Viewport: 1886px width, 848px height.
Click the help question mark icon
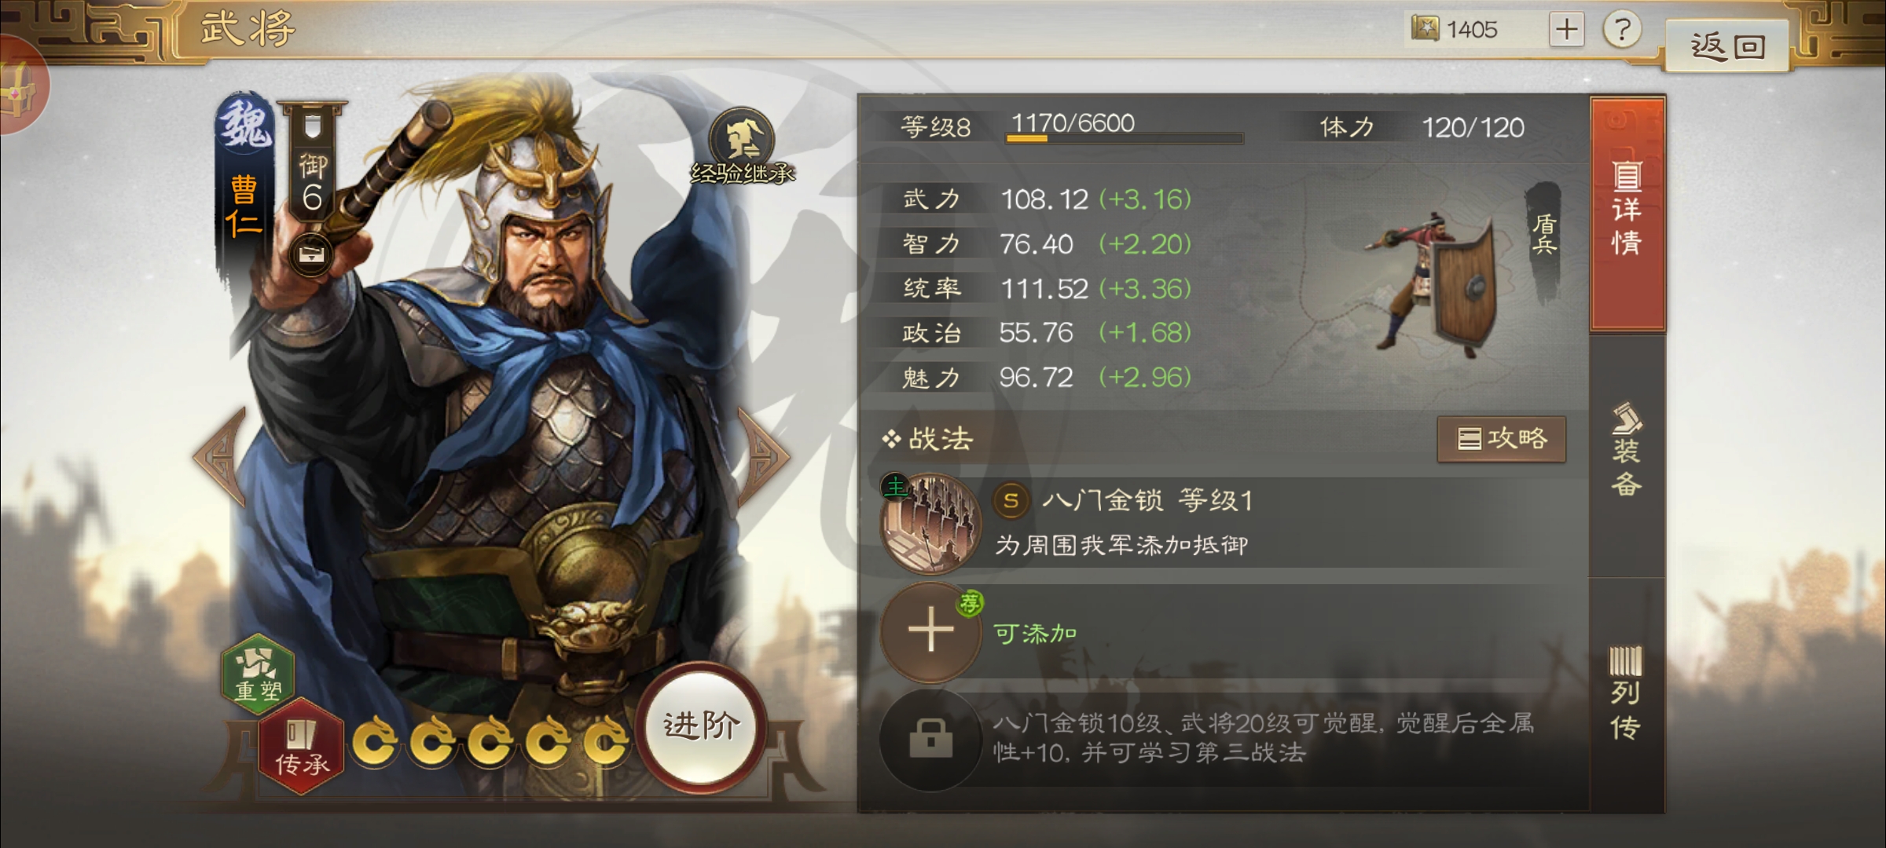(x=1622, y=30)
